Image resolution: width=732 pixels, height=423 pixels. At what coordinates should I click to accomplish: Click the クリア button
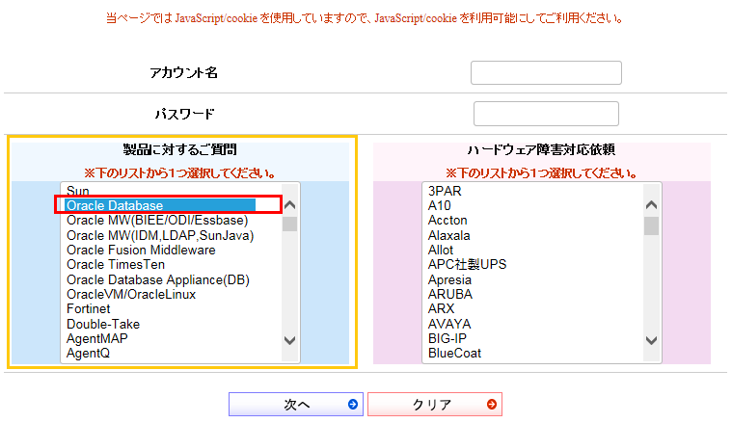pyautogui.click(x=435, y=405)
